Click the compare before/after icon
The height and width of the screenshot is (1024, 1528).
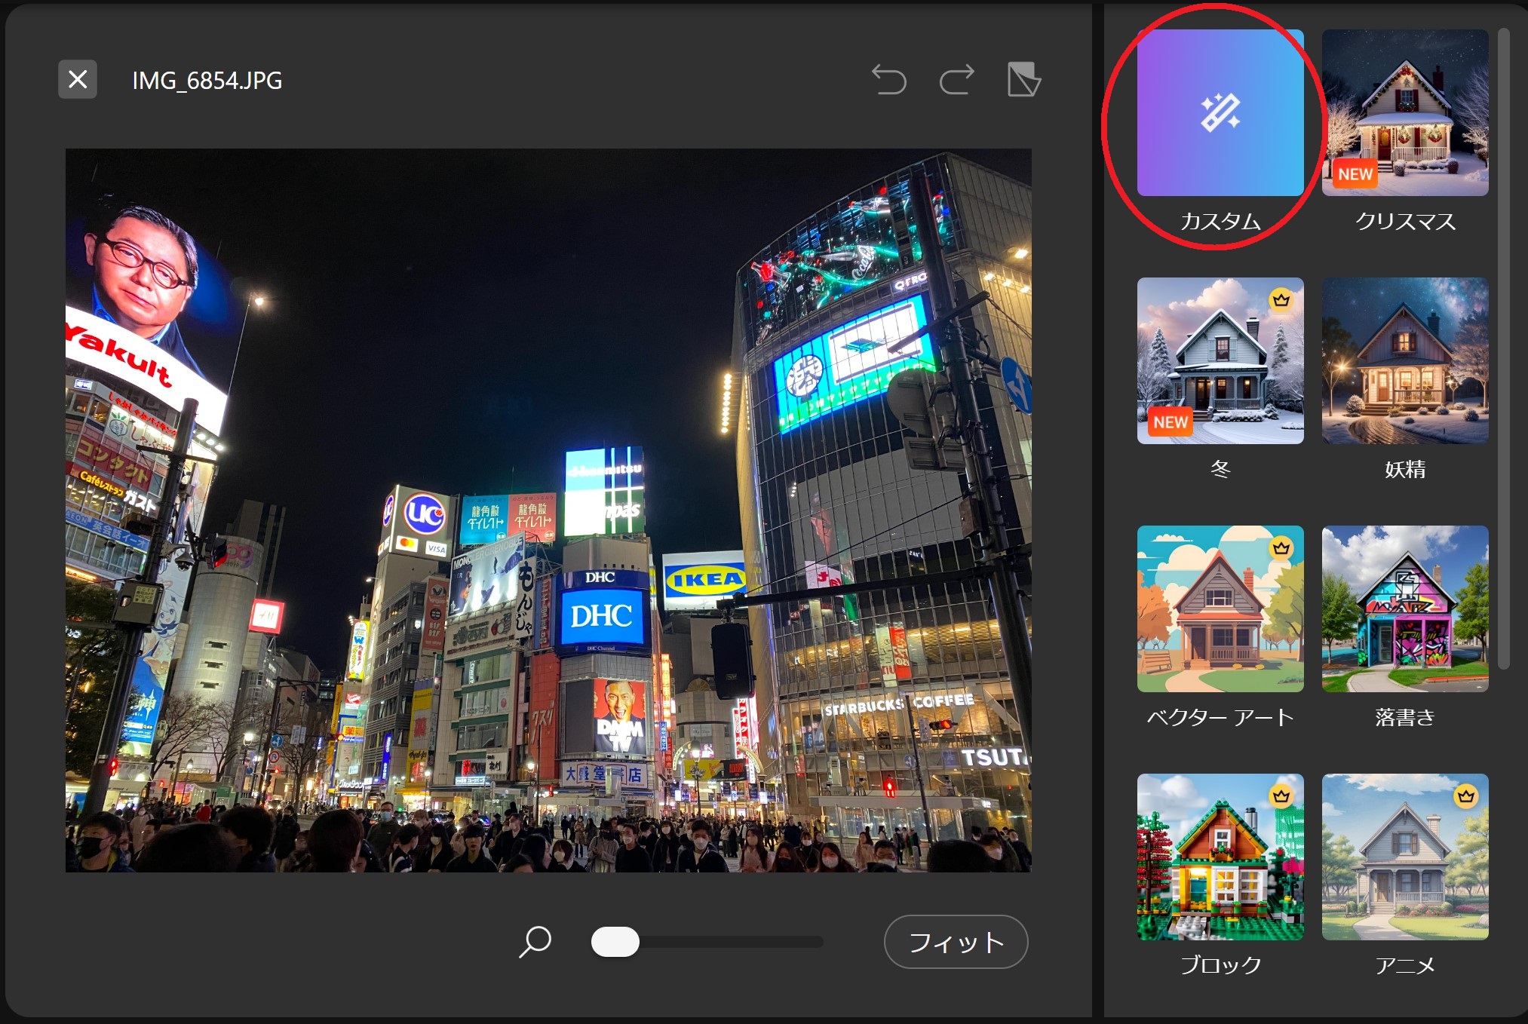pos(1023,79)
